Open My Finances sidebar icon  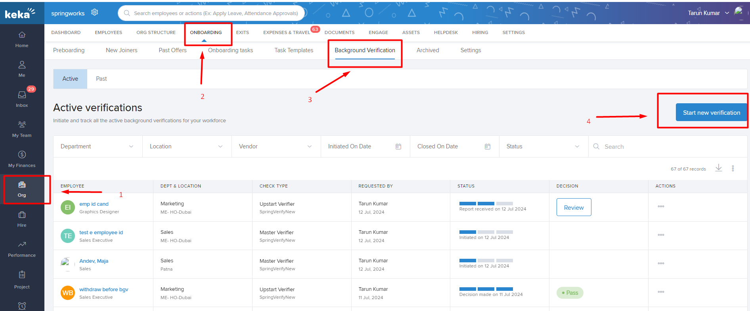coord(22,159)
